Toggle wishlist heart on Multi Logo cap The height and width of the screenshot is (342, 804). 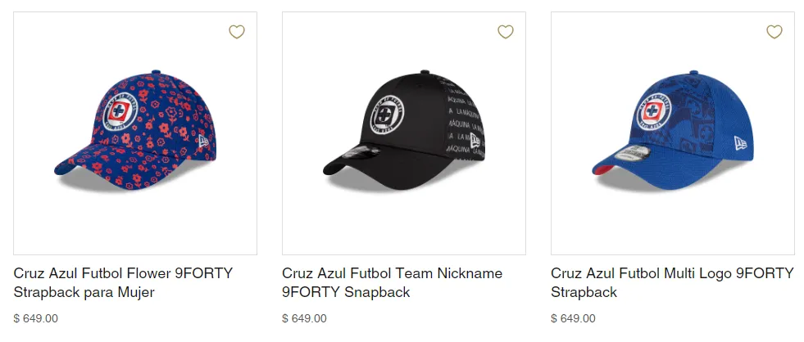point(774,32)
